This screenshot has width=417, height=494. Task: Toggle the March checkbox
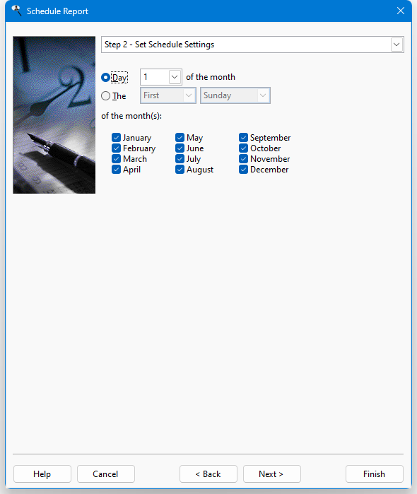click(x=117, y=159)
